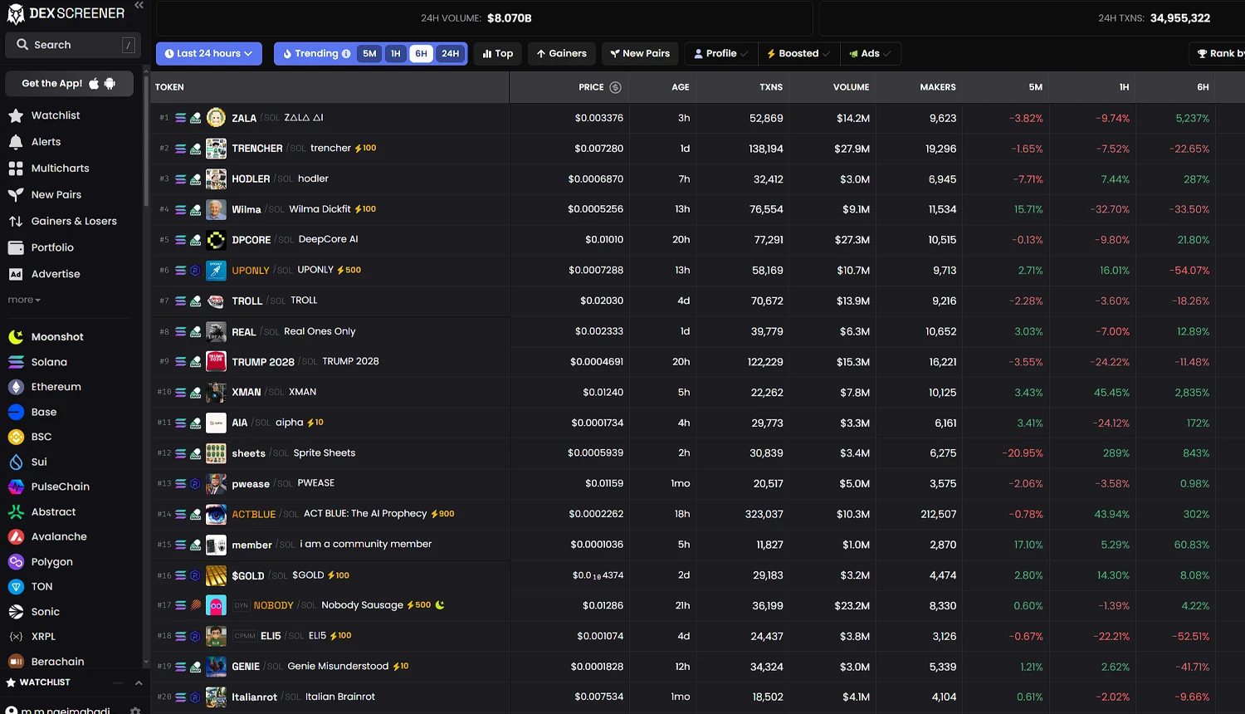Collapse the sidebar with the double-chevron icon

[x=139, y=5]
